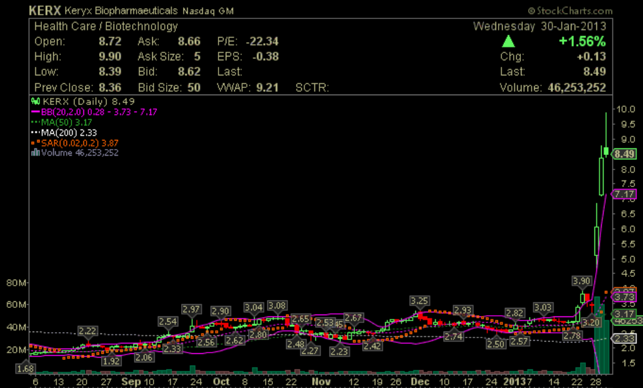Click the 3.08 peak annotation in mid October
The height and width of the screenshot is (388, 643).
click(x=277, y=305)
